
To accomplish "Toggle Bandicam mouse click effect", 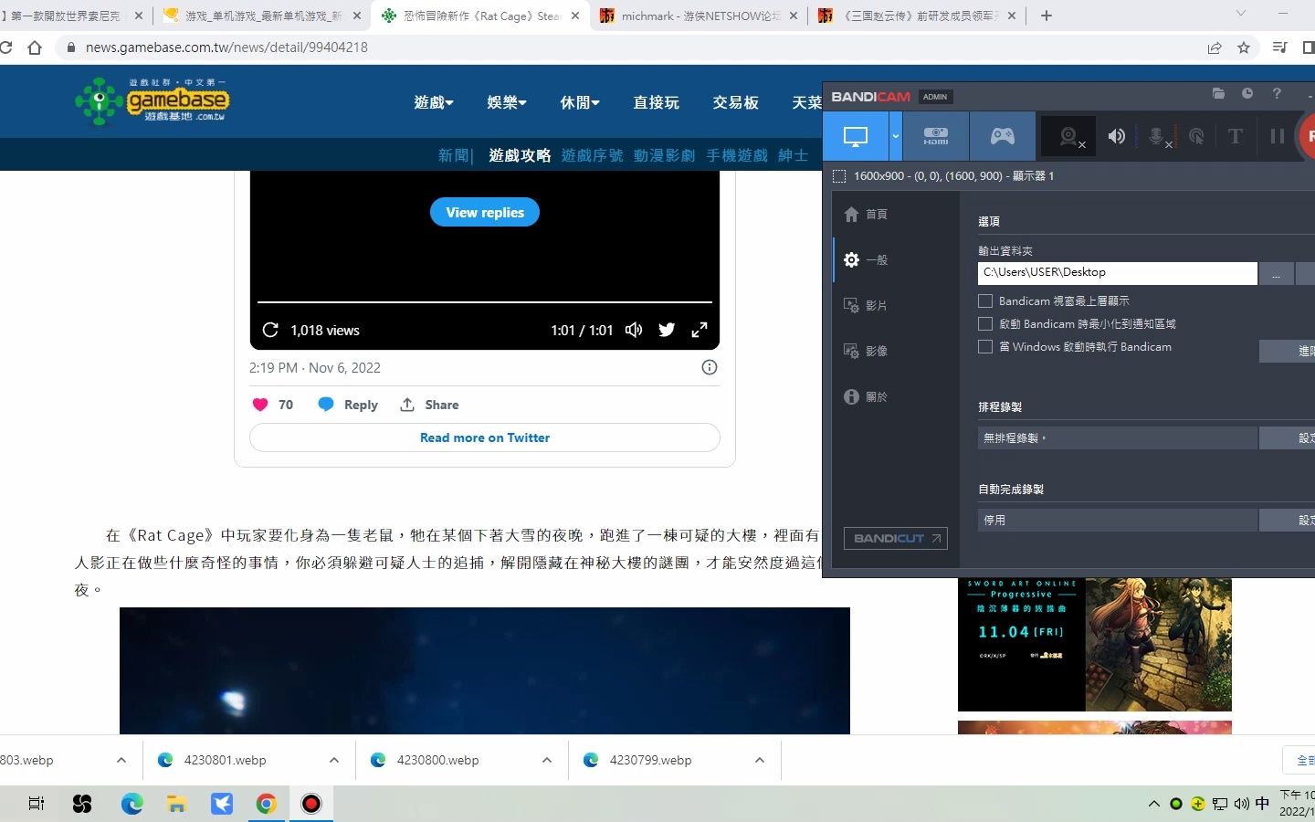I will coord(1196,137).
